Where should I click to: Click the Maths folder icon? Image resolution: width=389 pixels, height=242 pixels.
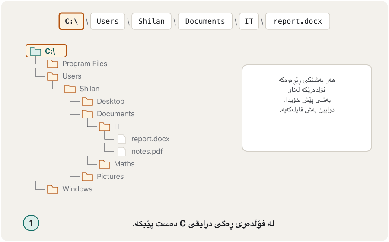point(105,164)
